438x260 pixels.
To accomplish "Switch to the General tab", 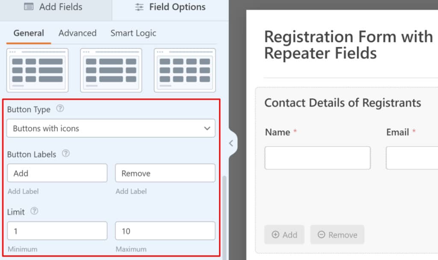I will [x=29, y=33].
